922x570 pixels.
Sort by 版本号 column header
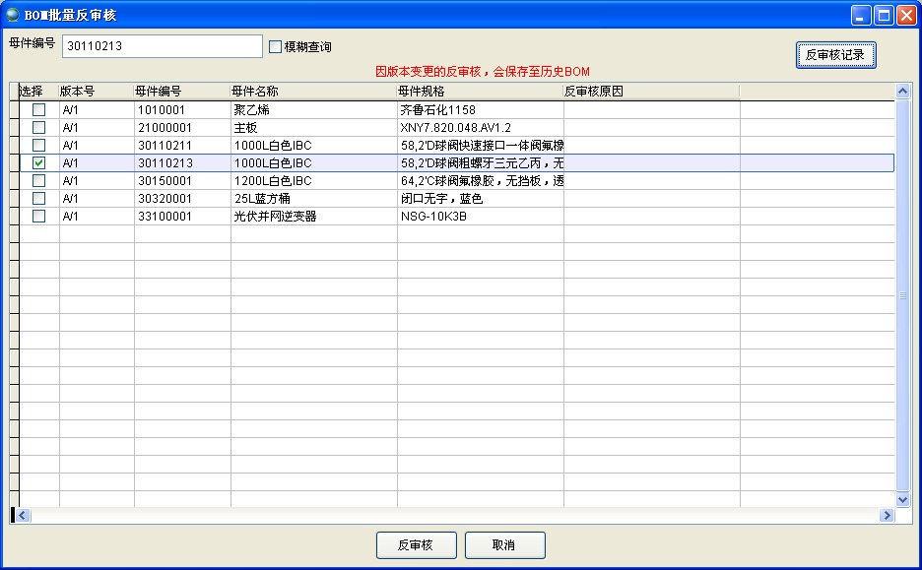96,91
